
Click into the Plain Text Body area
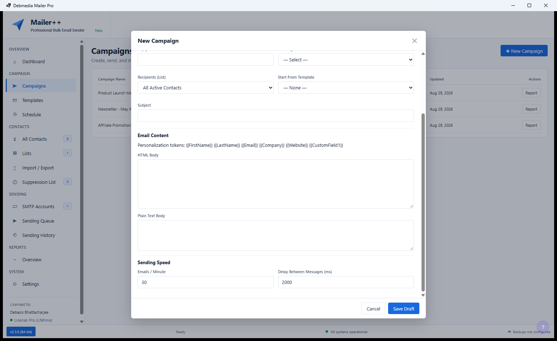(x=276, y=235)
